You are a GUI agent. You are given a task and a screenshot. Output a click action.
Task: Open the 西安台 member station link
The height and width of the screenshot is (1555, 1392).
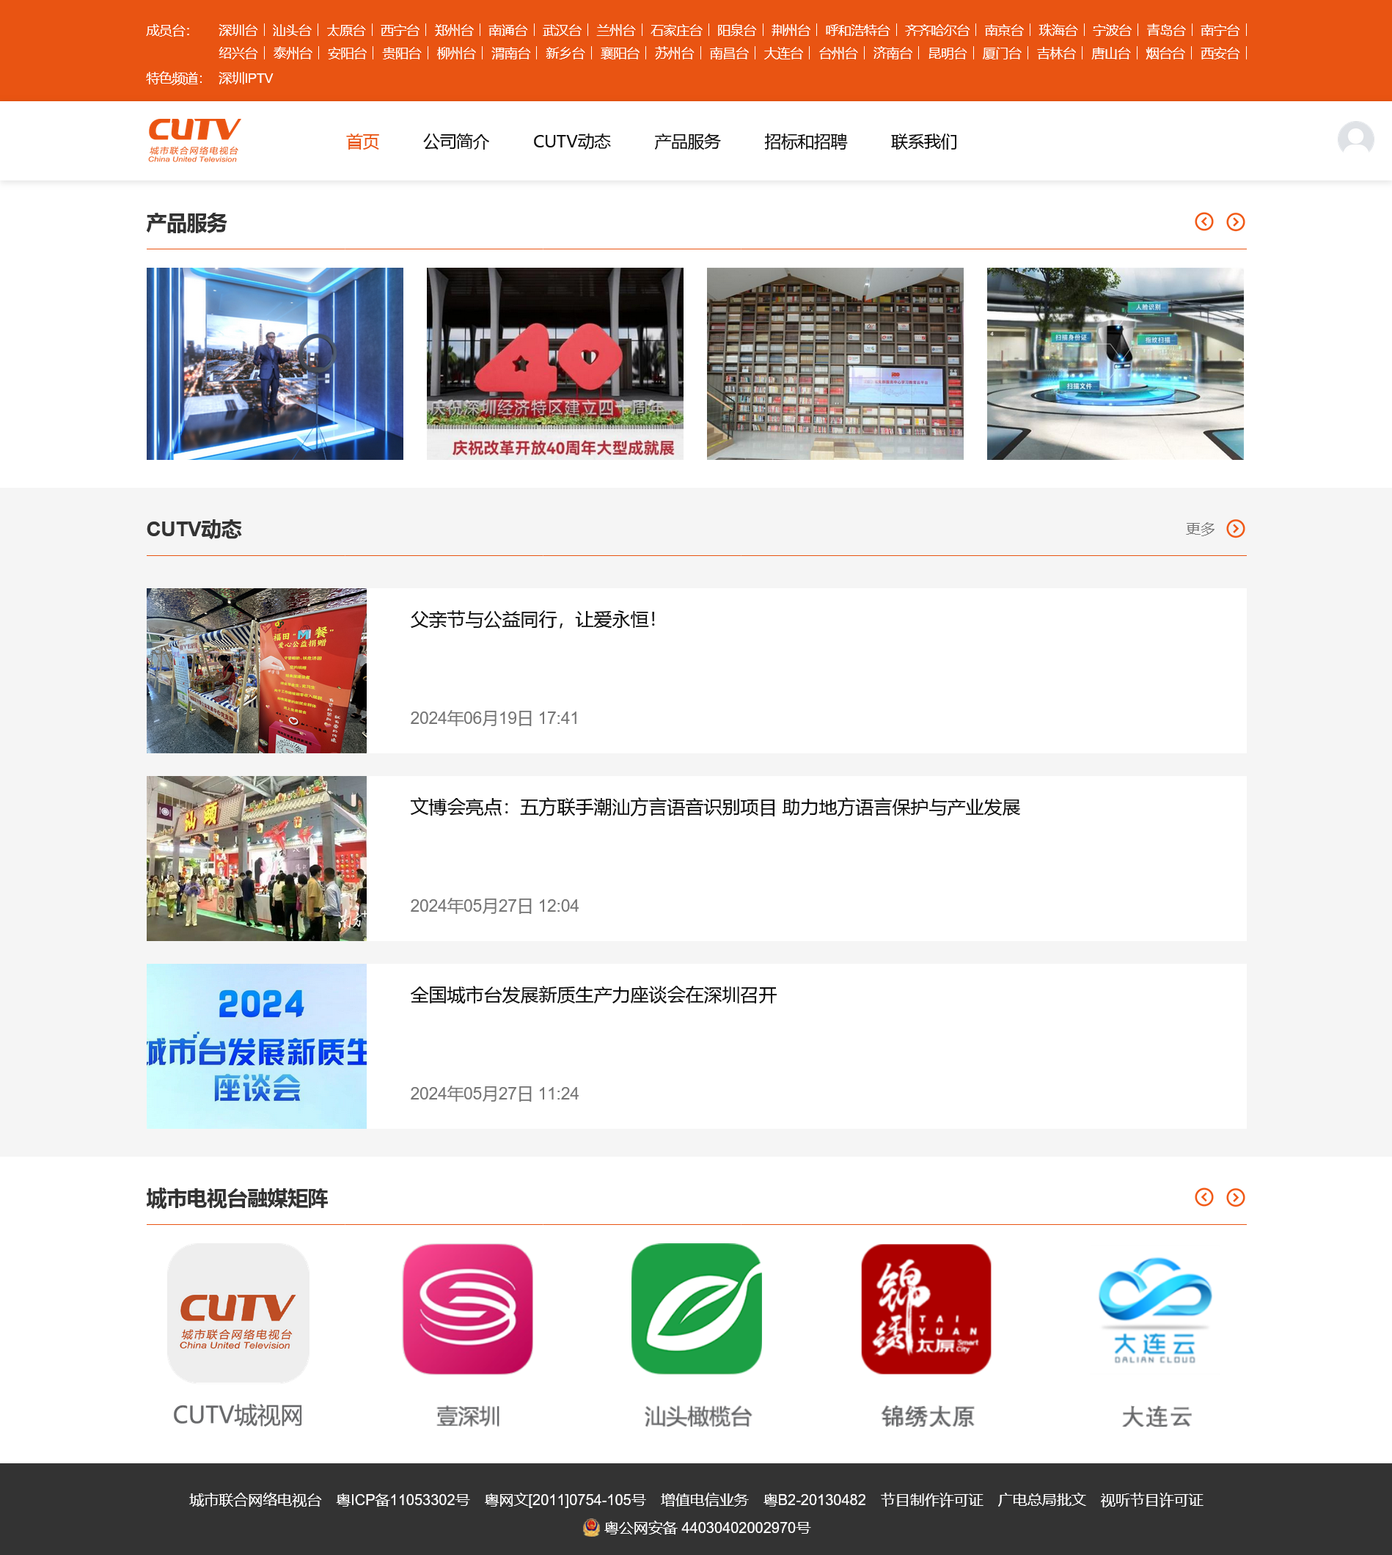coord(1220,54)
